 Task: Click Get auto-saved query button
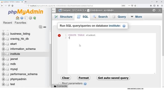point(113,78)
